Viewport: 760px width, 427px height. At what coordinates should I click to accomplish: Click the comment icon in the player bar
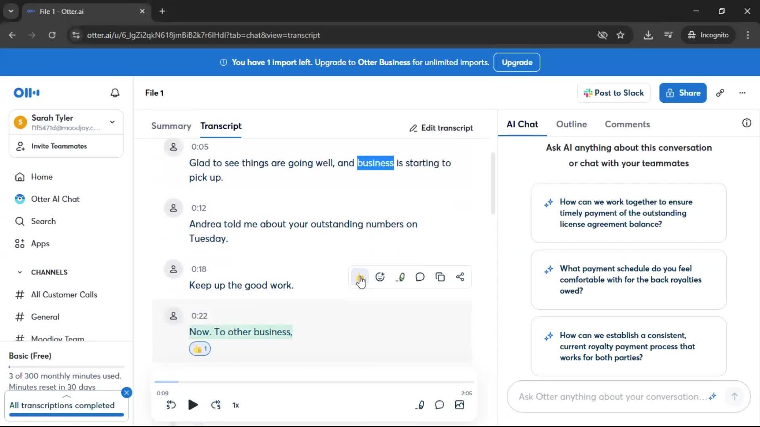pyautogui.click(x=439, y=405)
